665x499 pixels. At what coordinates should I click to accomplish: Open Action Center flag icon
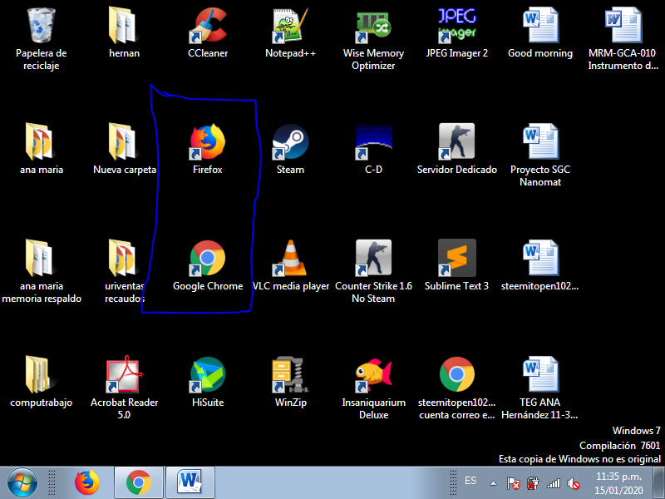(x=513, y=483)
